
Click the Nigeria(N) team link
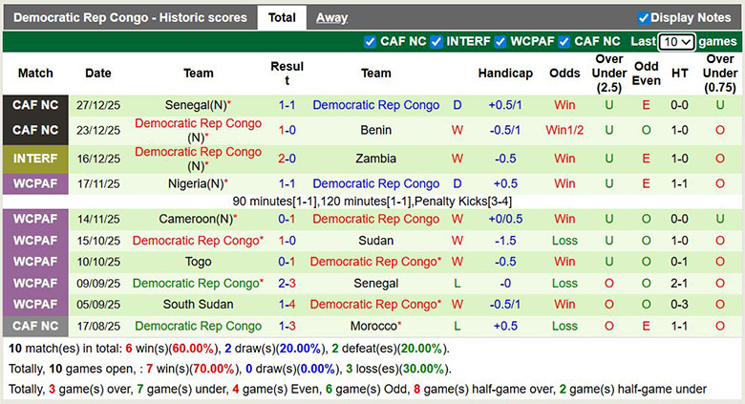[196, 183]
